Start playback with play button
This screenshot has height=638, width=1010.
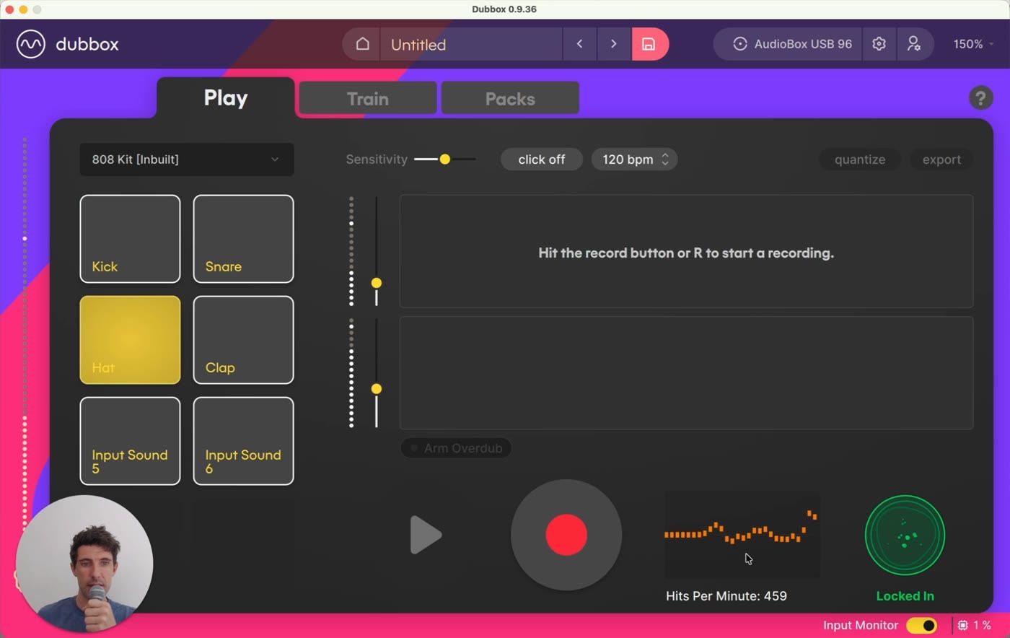[426, 535]
